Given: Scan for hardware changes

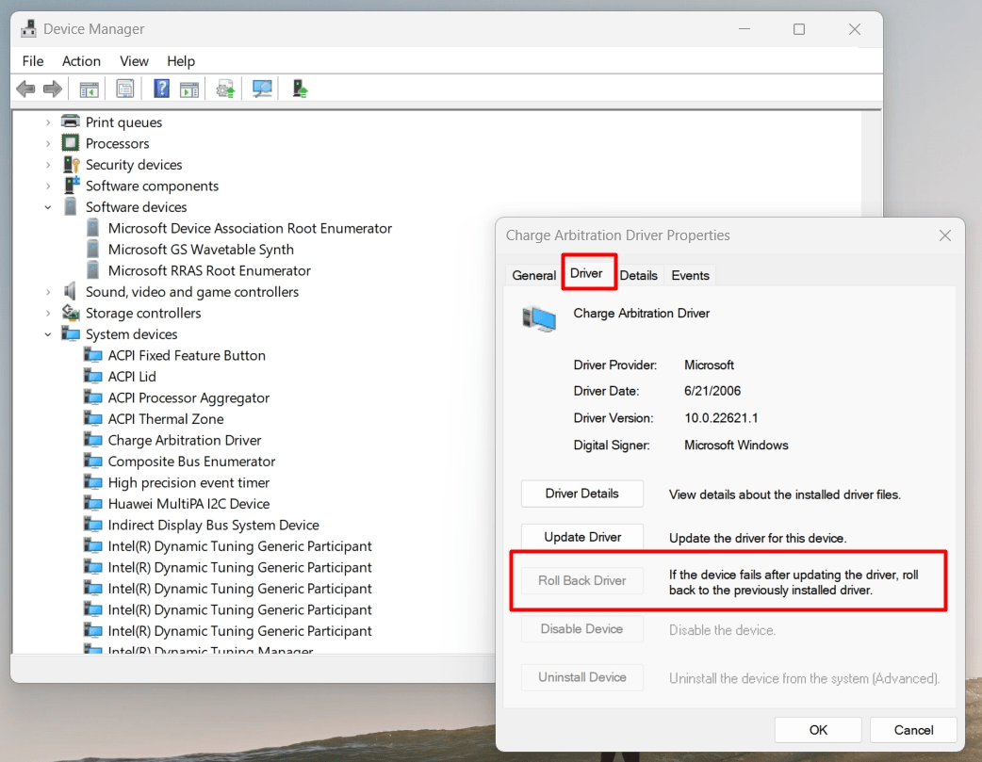Looking at the screenshot, I should (x=264, y=89).
